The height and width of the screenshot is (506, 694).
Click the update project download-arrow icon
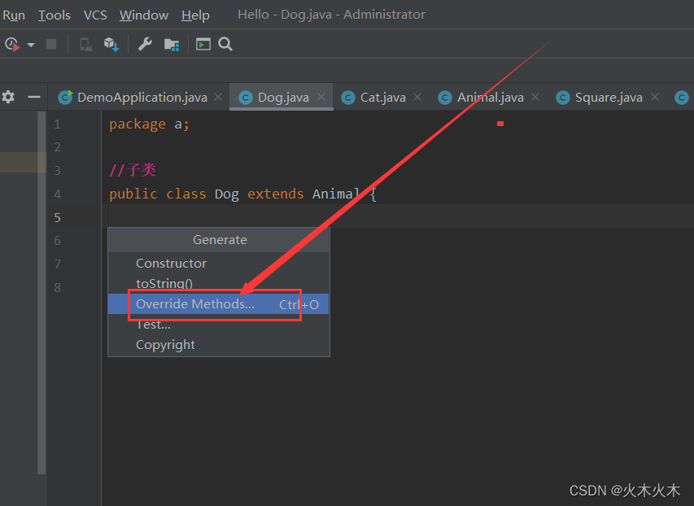(111, 44)
